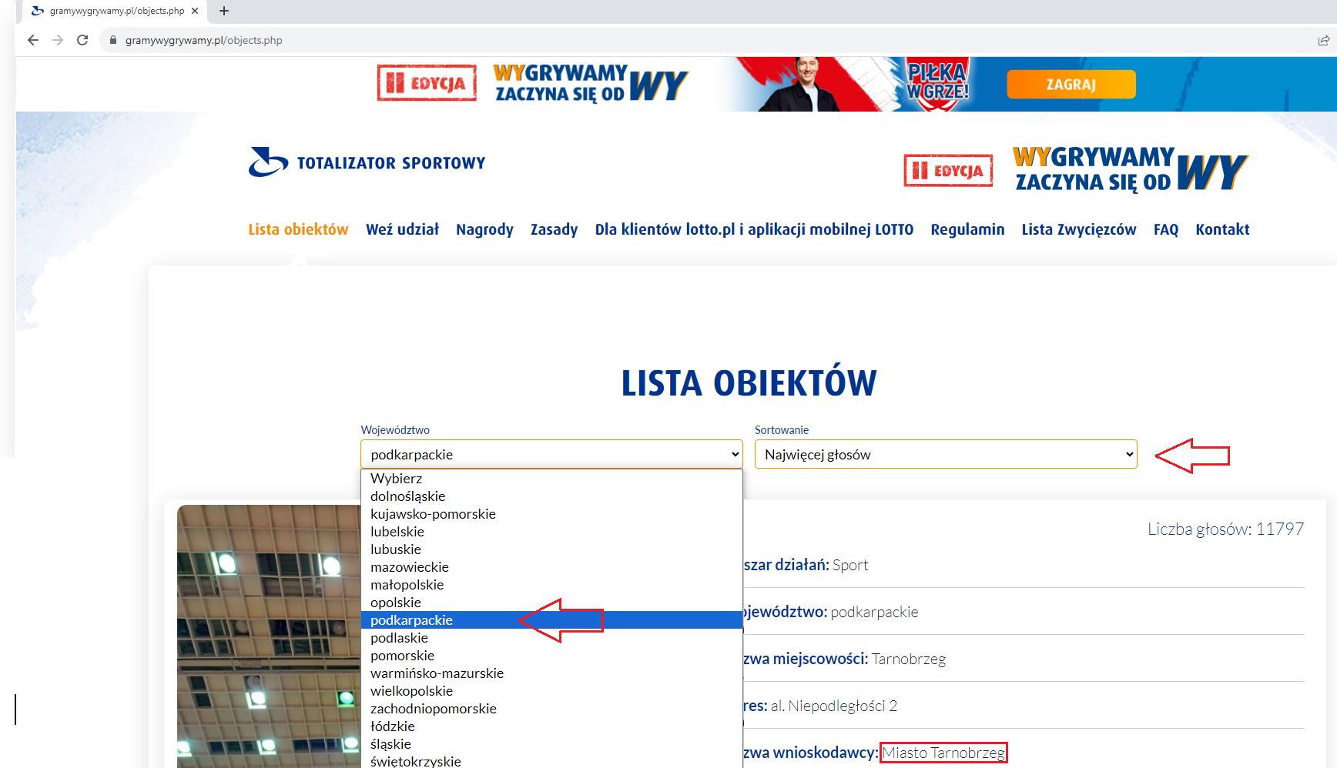Open the Nagrody menu item
This screenshot has width=1337, height=768.
pos(484,229)
